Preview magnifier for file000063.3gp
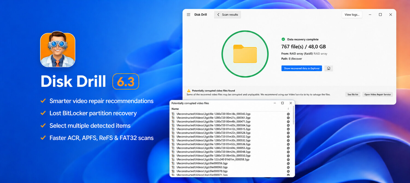 click(288, 167)
